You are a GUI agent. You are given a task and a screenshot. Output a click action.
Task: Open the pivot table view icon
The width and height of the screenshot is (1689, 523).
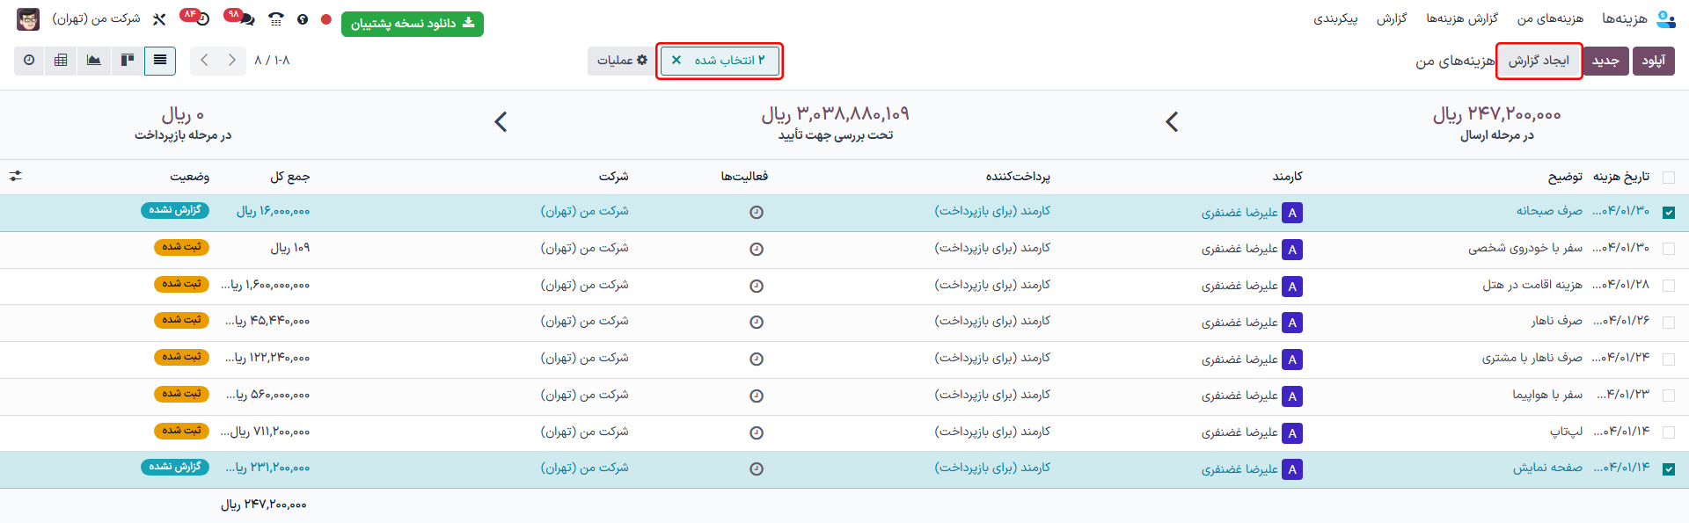(x=61, y=61)
